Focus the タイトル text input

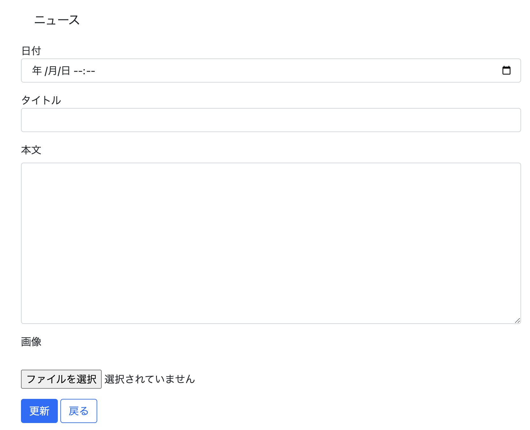coord(271,120)
